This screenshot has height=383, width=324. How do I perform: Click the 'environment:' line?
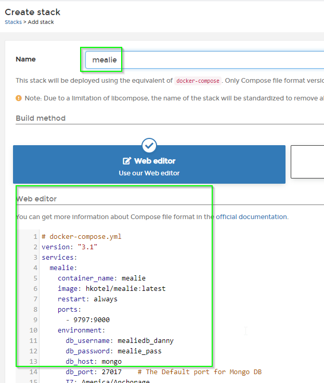tap(81, 330)
